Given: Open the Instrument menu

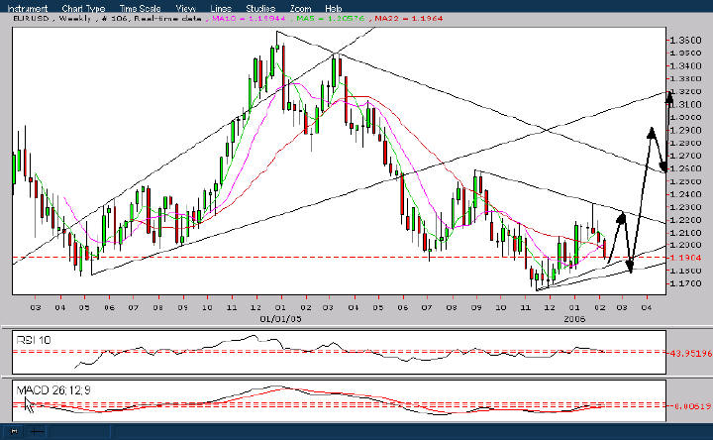Looking at the screenshot, I should pos(28,8).
